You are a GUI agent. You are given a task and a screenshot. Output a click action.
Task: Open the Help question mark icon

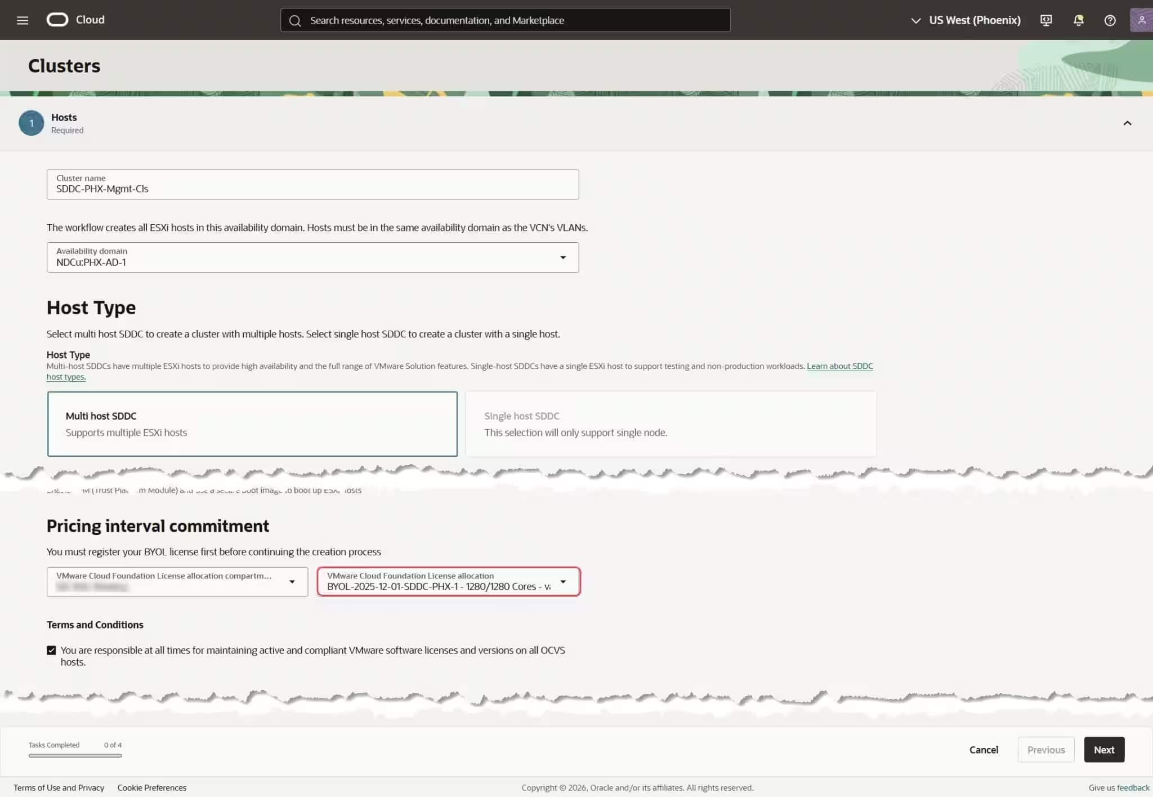click(1110, 20)
